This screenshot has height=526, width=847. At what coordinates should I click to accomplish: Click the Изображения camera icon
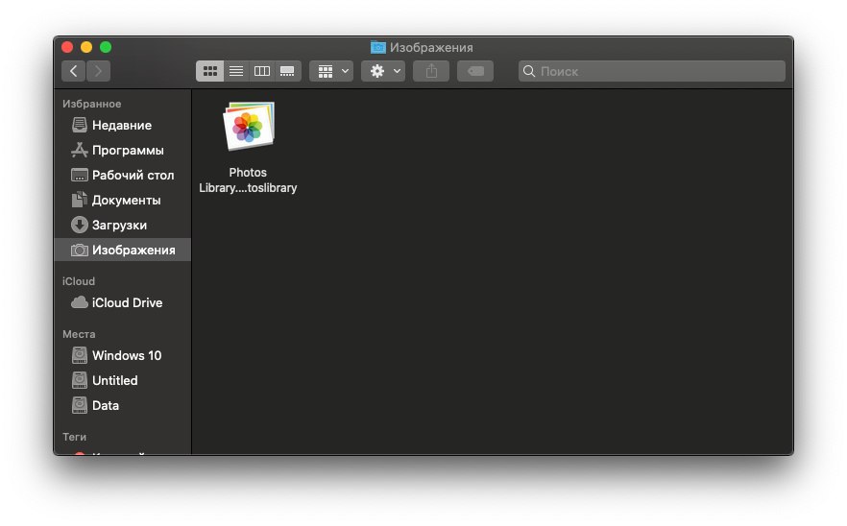click(x=80, y=250)
